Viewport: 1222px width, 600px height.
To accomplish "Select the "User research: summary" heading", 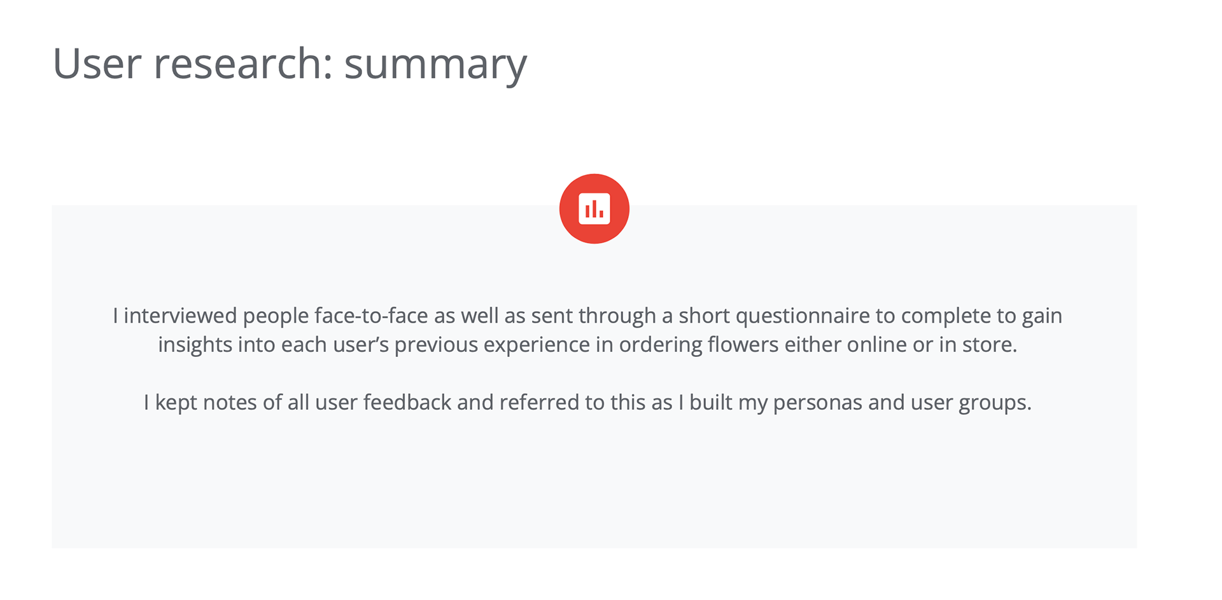I will 290,65.
